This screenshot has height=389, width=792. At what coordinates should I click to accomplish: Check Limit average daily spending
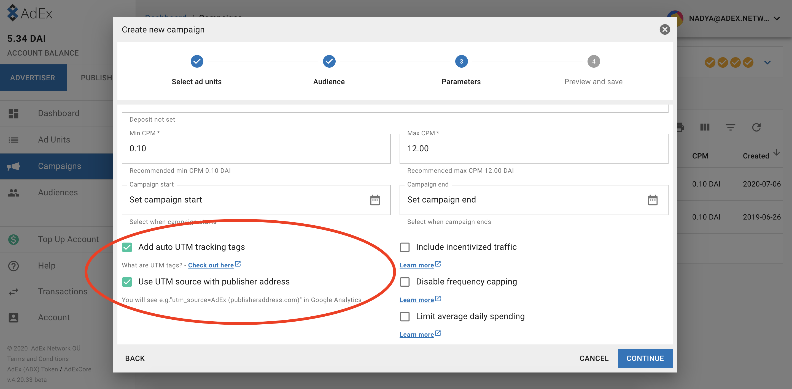point(405,317)
